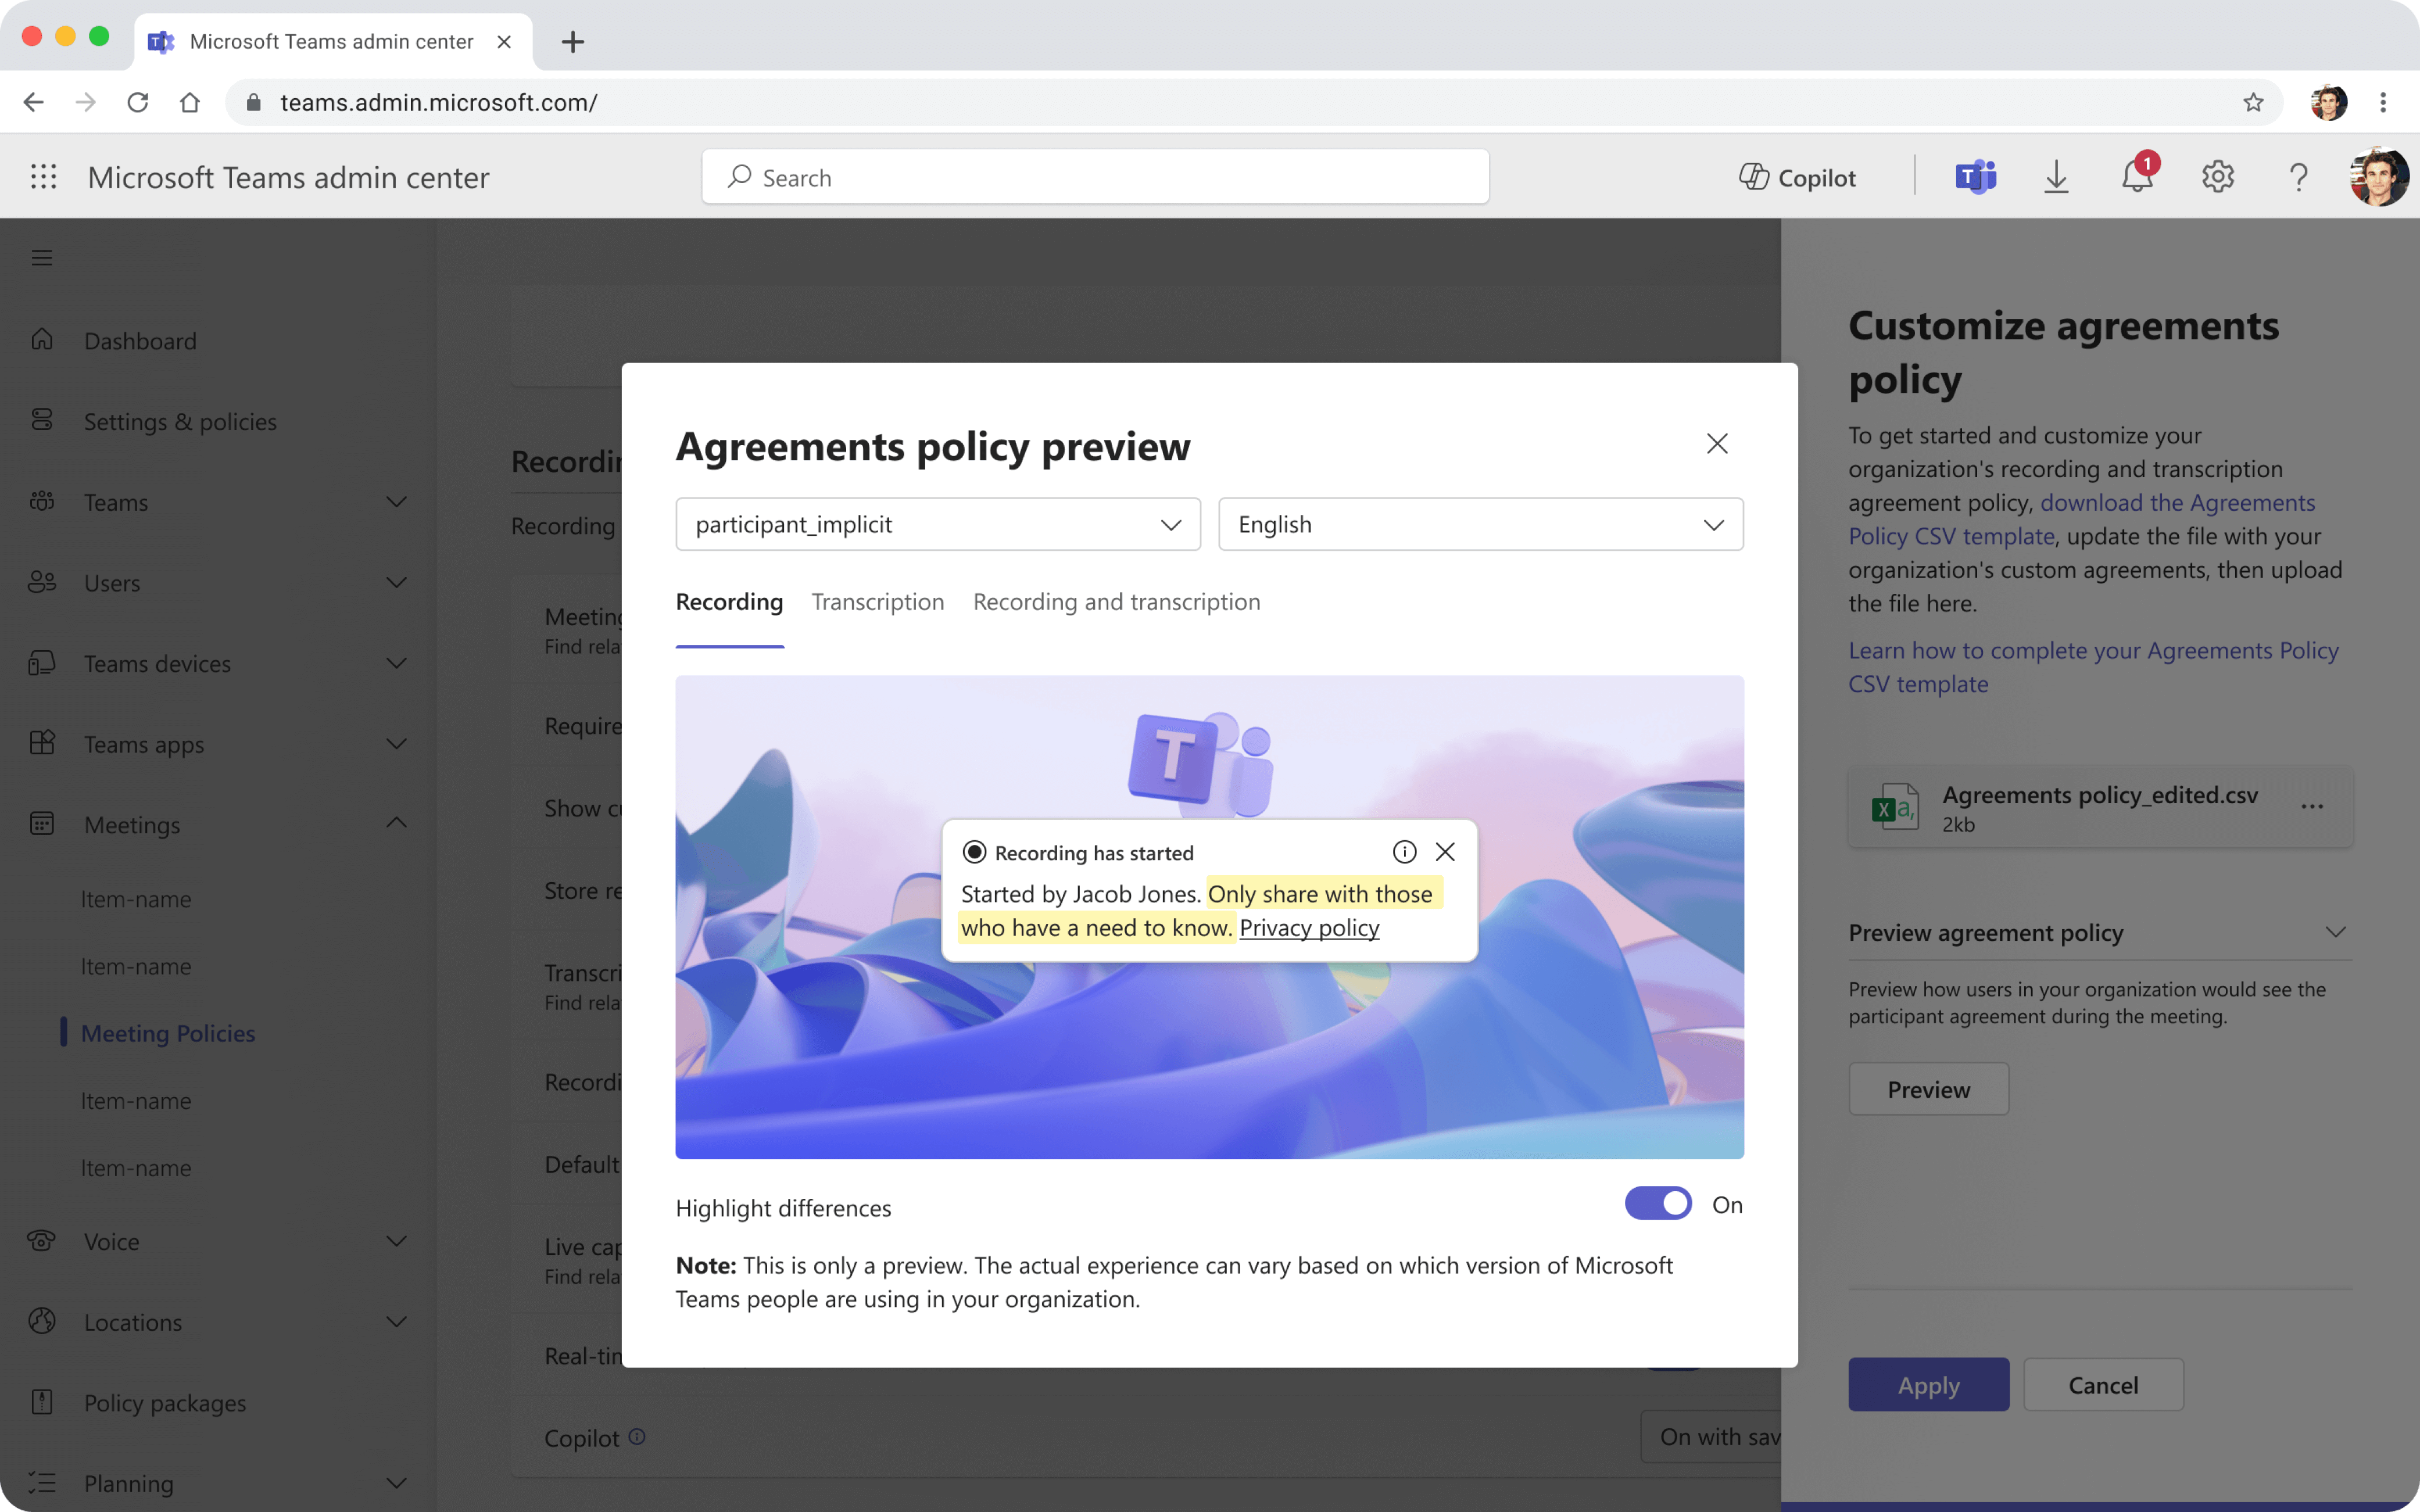The width and height of the screenshot is (2420, 1512).
Task: Click the Search input field
Action: (1095, 177)
